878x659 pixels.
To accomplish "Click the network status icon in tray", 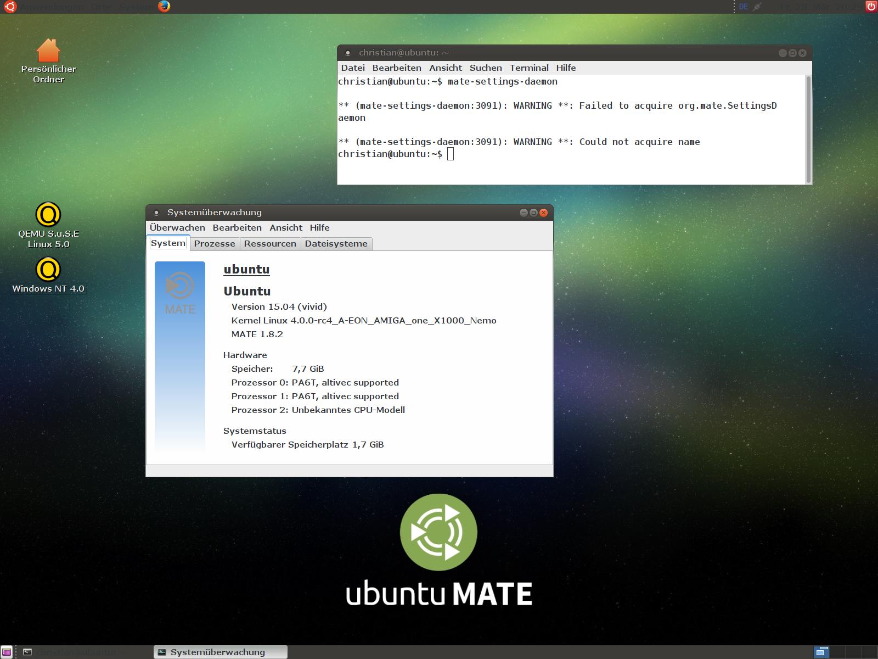I will click(x=757, y=7).
